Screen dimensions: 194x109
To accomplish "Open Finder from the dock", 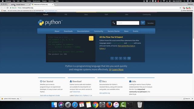I will (54, 105).
